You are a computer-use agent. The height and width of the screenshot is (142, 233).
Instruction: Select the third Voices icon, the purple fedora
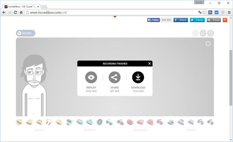pos(191,122)
